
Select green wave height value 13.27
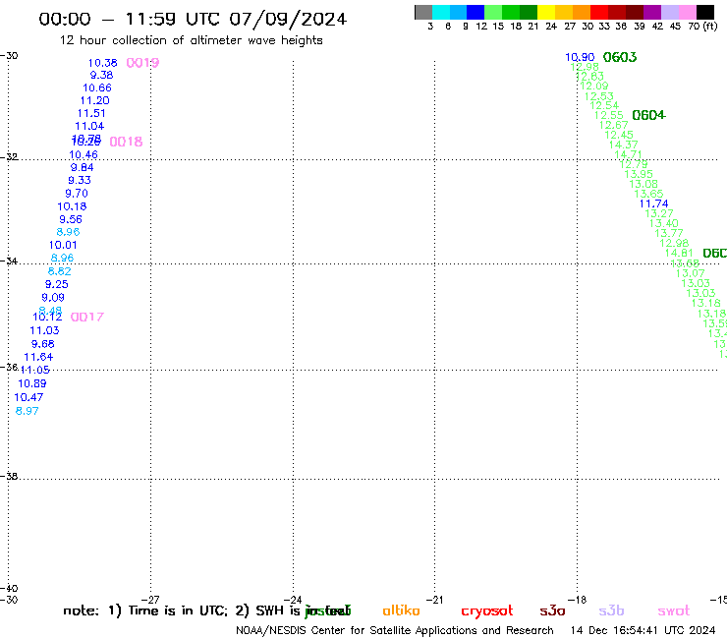pyautogui.click(x=659, y=213)
